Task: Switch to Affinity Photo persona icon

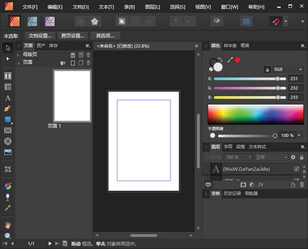Action: click(50, 22)
